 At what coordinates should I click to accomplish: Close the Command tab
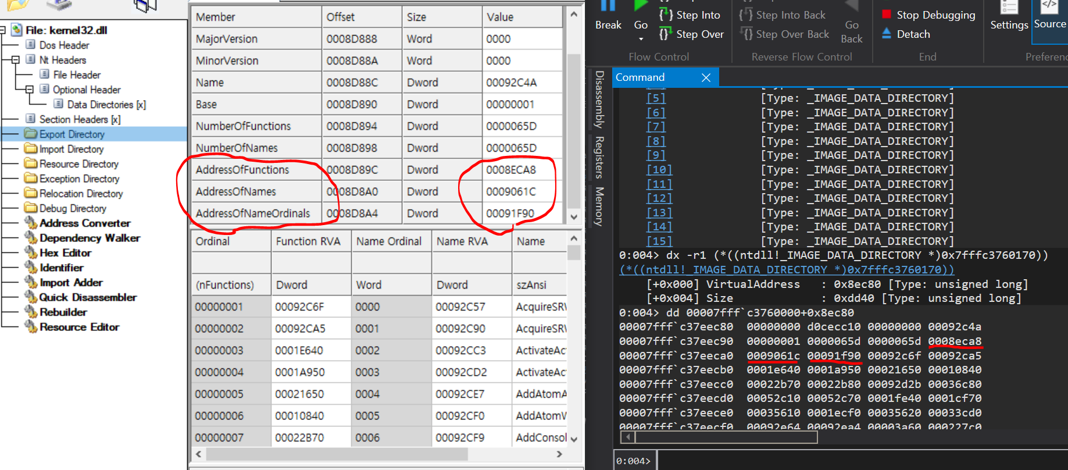tap(706, 77)
